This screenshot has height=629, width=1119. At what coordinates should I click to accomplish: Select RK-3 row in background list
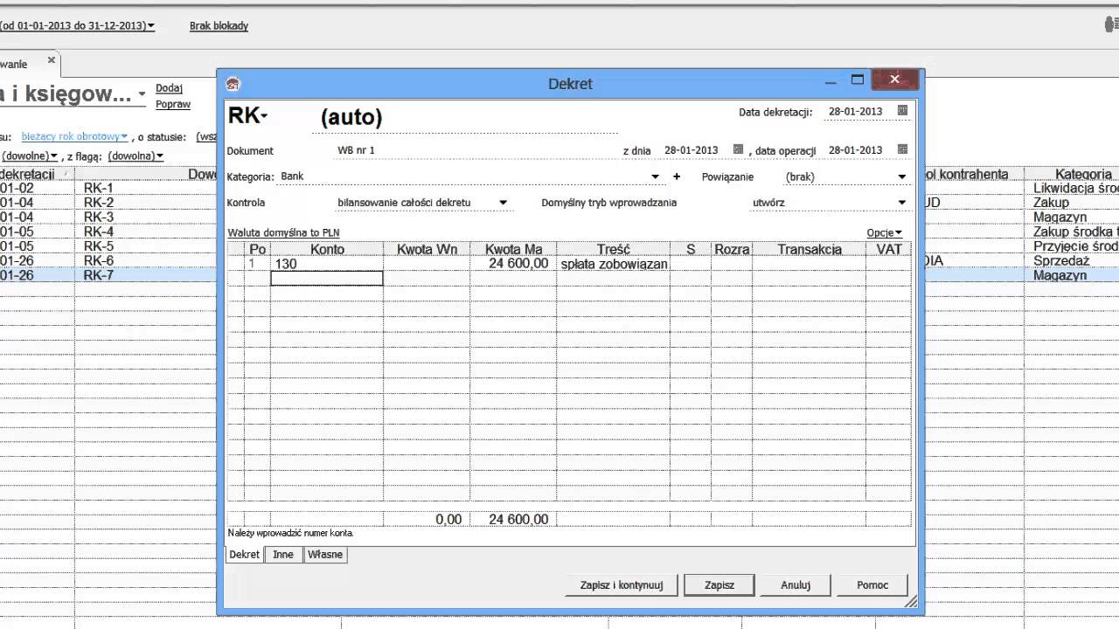pos(99,217)
